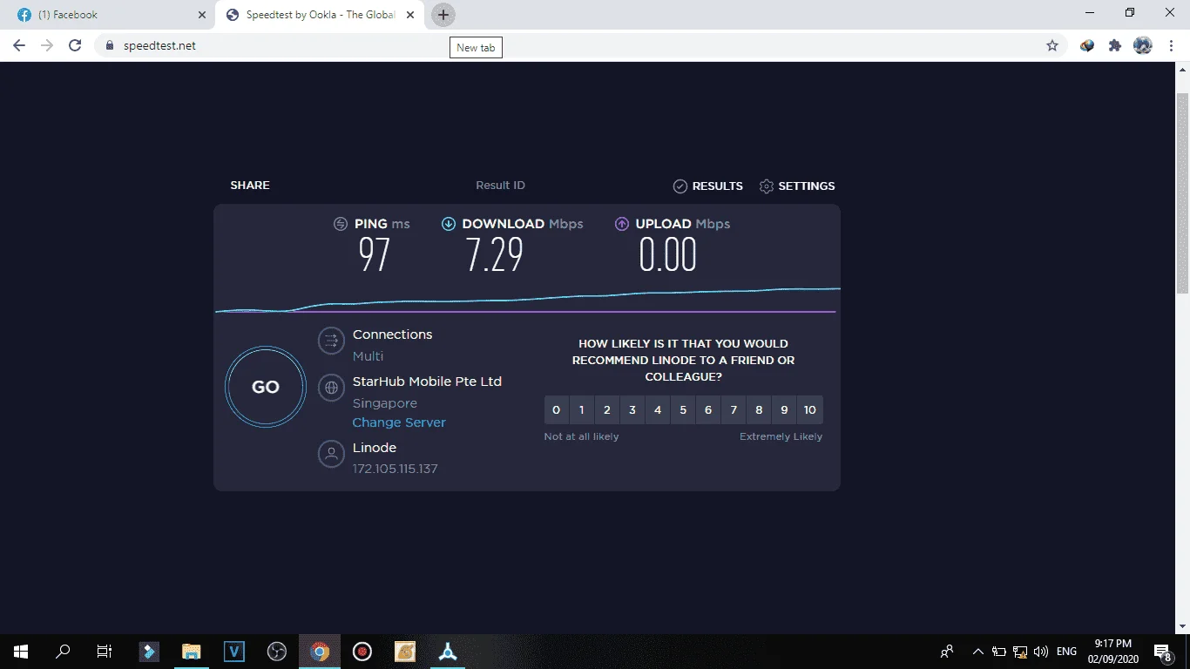Click the download result 7.29
This screenshot has width=1190, height=669.
[494, 255]
